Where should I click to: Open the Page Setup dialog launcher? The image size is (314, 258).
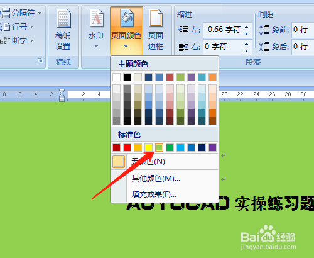[x=40, y=60]
